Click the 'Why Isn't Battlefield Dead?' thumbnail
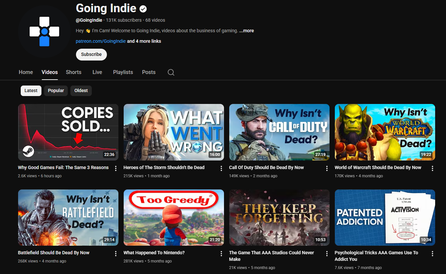Image resolution: width=446 pixels, height=274 pixels. click(68, 217)
